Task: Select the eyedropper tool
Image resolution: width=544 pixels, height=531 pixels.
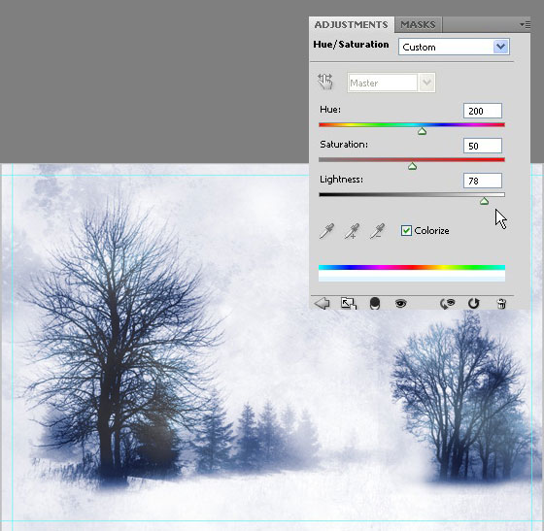Action: [326, 231]
